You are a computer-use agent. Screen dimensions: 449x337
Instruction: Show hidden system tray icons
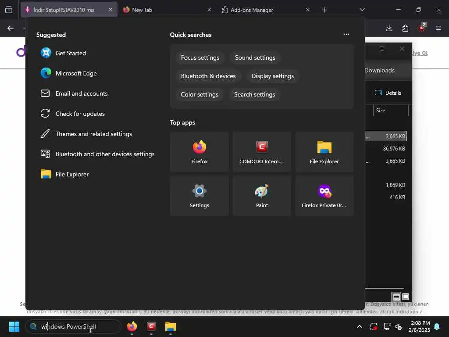click(360, 326)
